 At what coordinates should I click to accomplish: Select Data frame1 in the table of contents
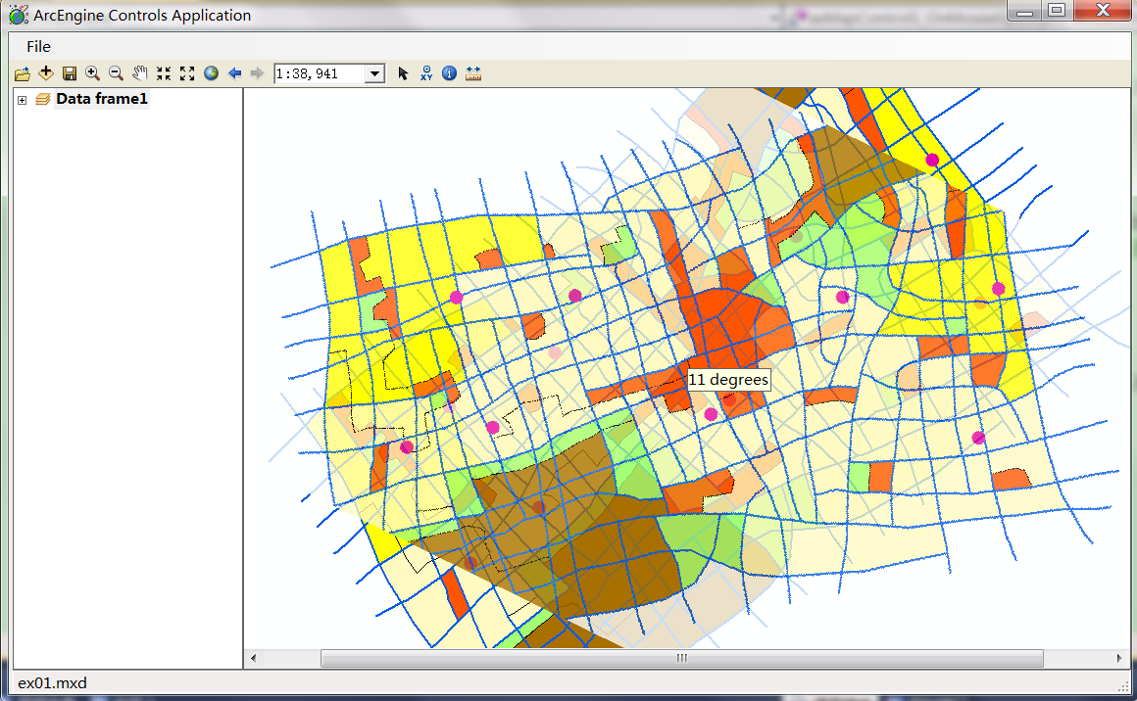(x=102, y=99)
